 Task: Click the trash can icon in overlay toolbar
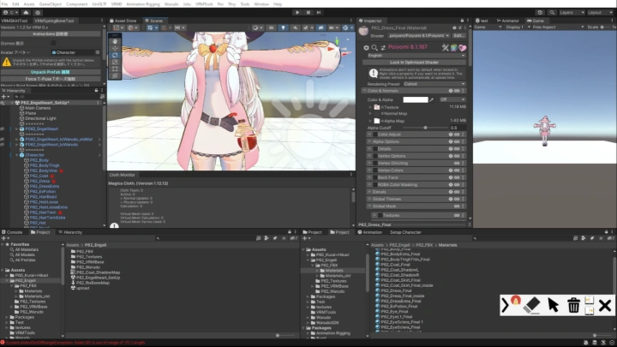pos(573,305)
